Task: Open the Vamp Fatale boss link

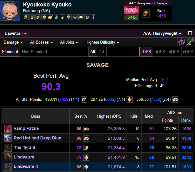Action: 26,128
